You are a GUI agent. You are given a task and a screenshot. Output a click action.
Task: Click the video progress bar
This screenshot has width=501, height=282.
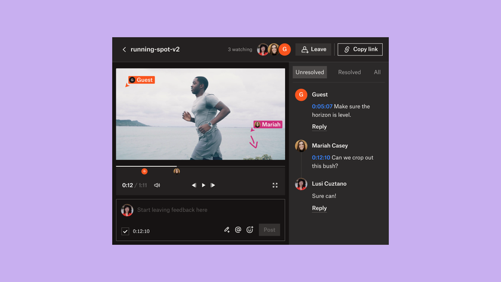pyautogui.click(x=200, y=166)
